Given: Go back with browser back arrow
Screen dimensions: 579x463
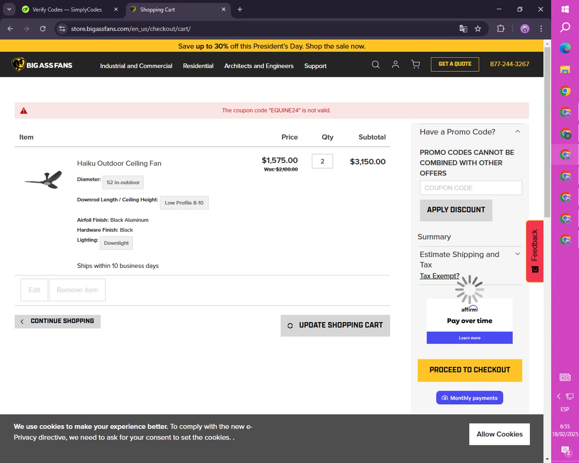Looking at the screenshot, I should tap(10, 29).
